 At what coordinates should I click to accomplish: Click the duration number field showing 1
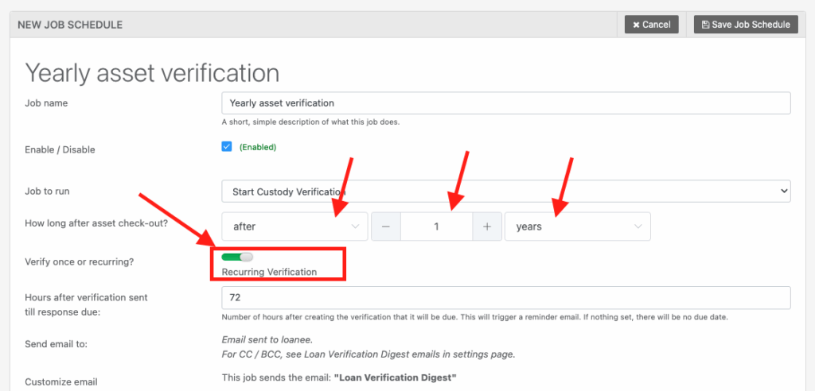[x=437, y=226]
